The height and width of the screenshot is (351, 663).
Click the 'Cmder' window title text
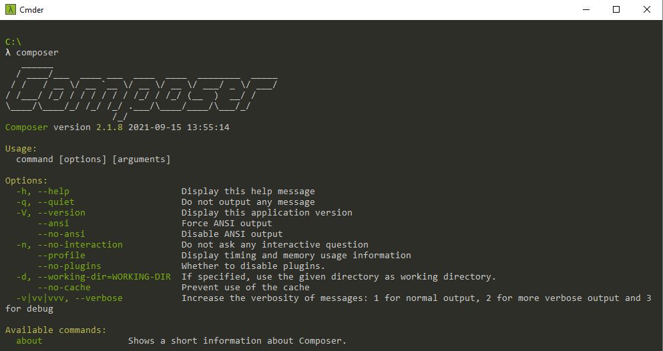[x=31, y=10]
